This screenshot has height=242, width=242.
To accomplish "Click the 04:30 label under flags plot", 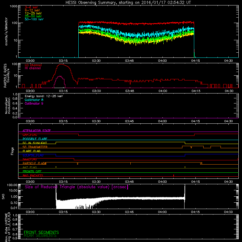I will tap(229, 182).
